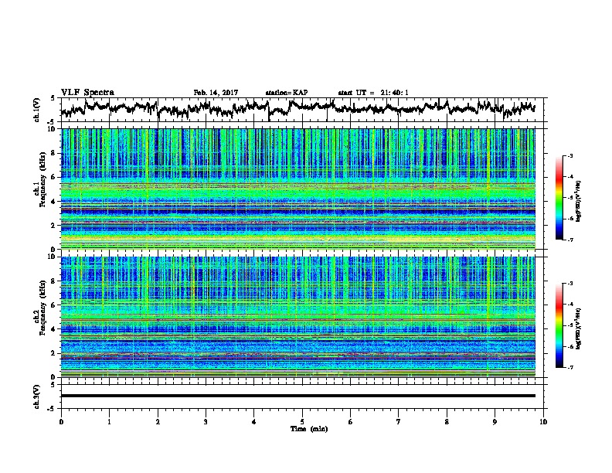Click the "-7" label on ch.2 colorbar
Screen dimensions: 612x473
point(569,368)
